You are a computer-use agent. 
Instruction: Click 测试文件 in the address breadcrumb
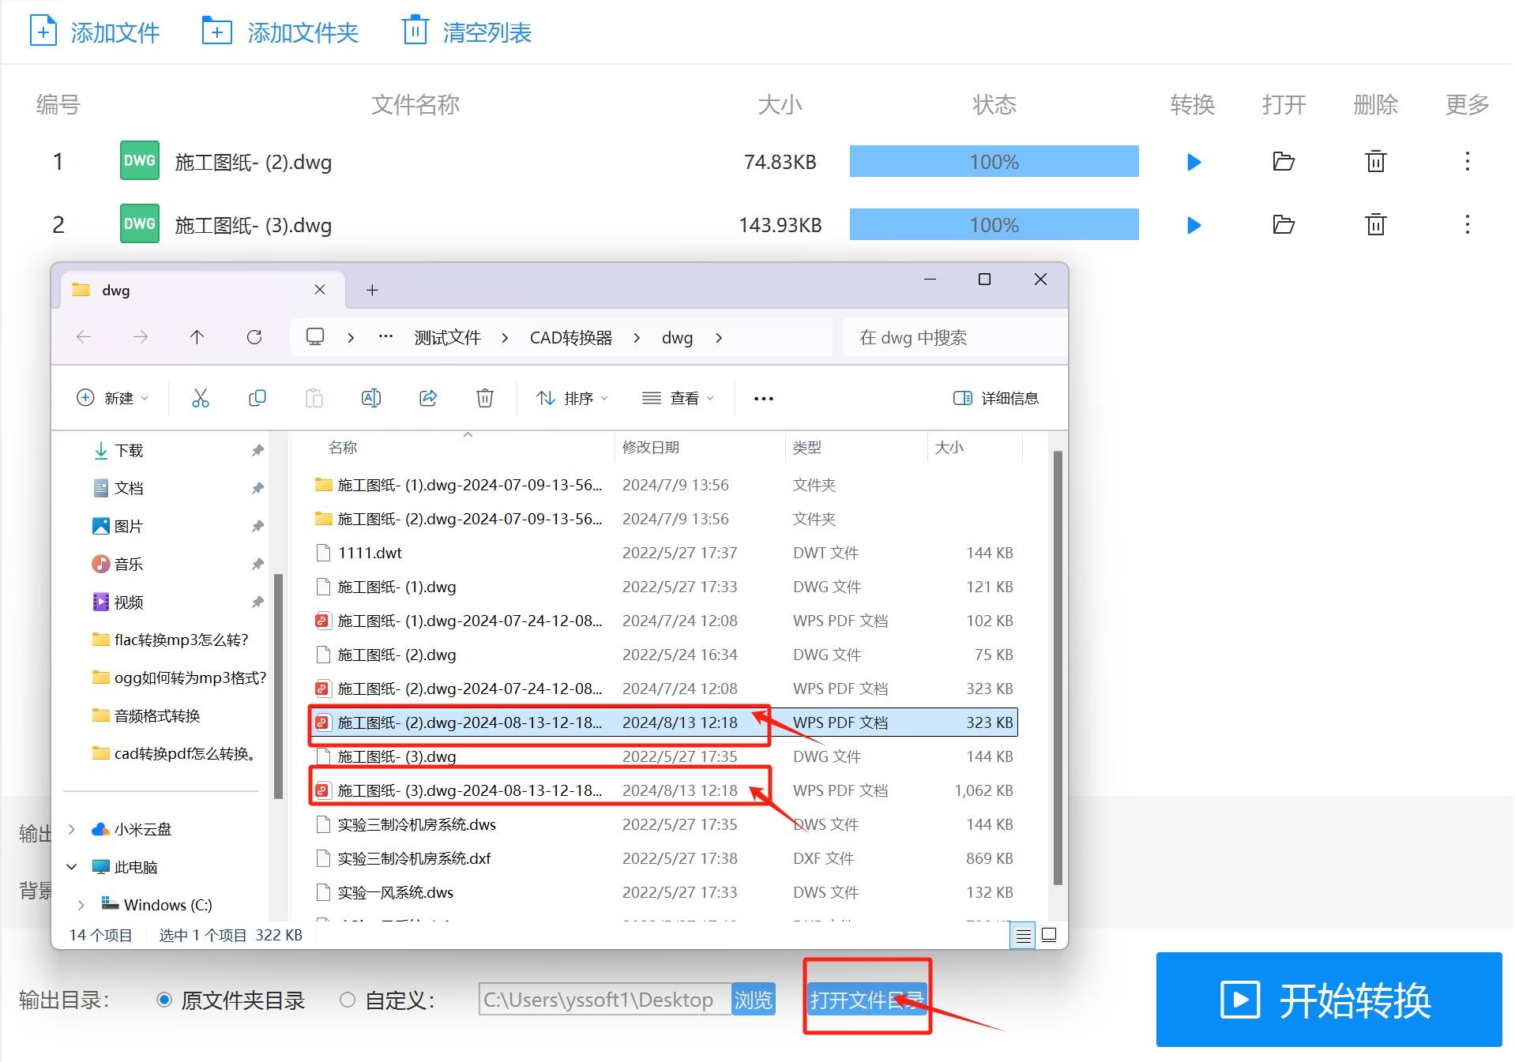pos(448,338)
